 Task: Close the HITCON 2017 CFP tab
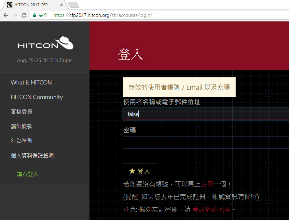pyautogui.click(x=62, y=5)
